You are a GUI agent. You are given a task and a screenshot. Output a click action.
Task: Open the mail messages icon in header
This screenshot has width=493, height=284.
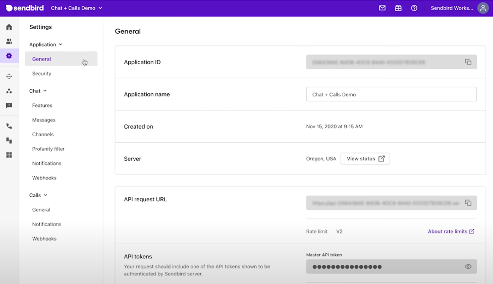pyautogui.click(x=382, y=8)
